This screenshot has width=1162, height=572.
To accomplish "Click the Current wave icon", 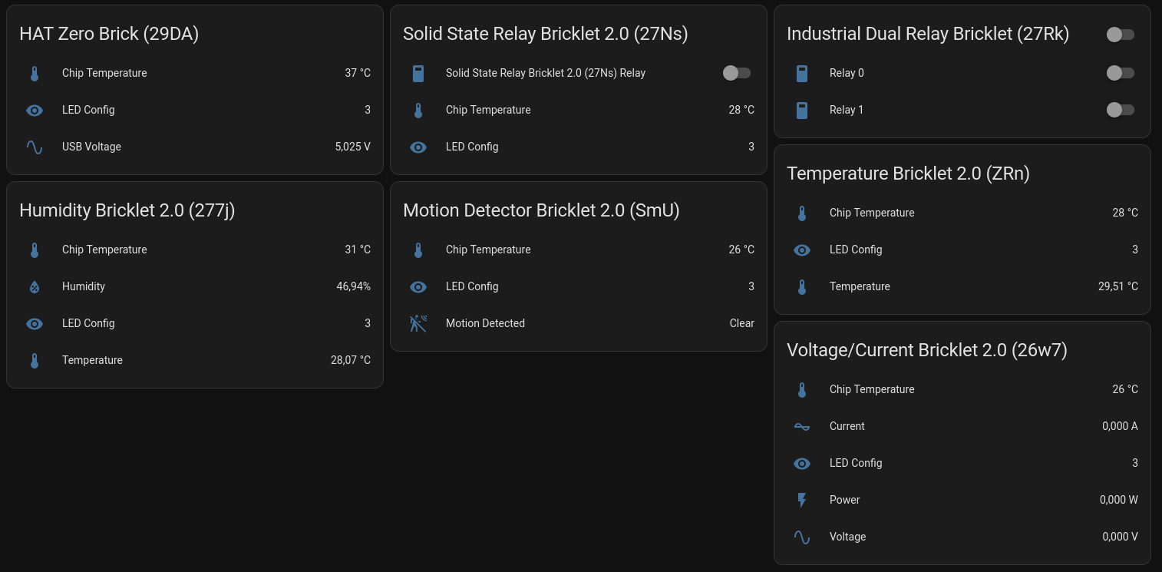I will tap(802, 427).
